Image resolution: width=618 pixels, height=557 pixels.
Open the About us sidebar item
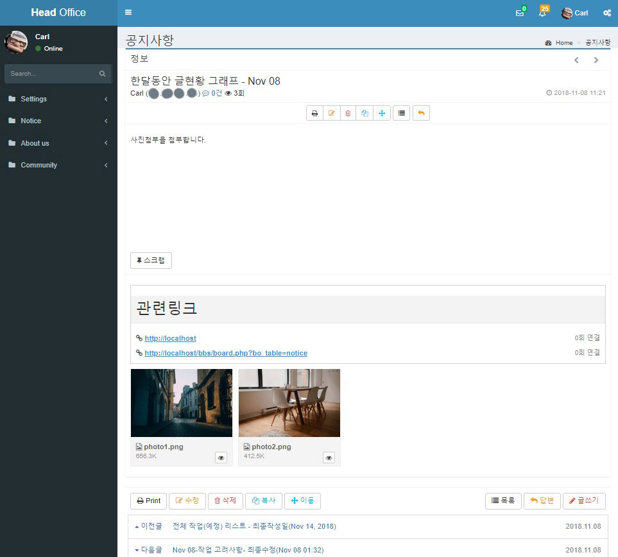point(58,143)
